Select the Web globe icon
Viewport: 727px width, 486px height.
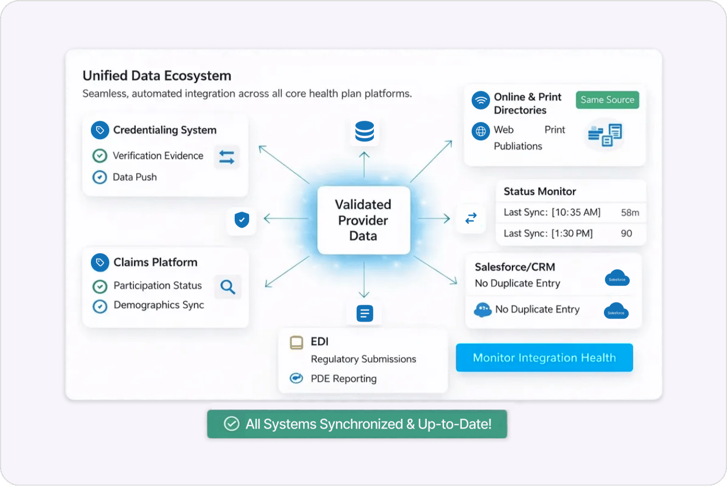(480, 131)
